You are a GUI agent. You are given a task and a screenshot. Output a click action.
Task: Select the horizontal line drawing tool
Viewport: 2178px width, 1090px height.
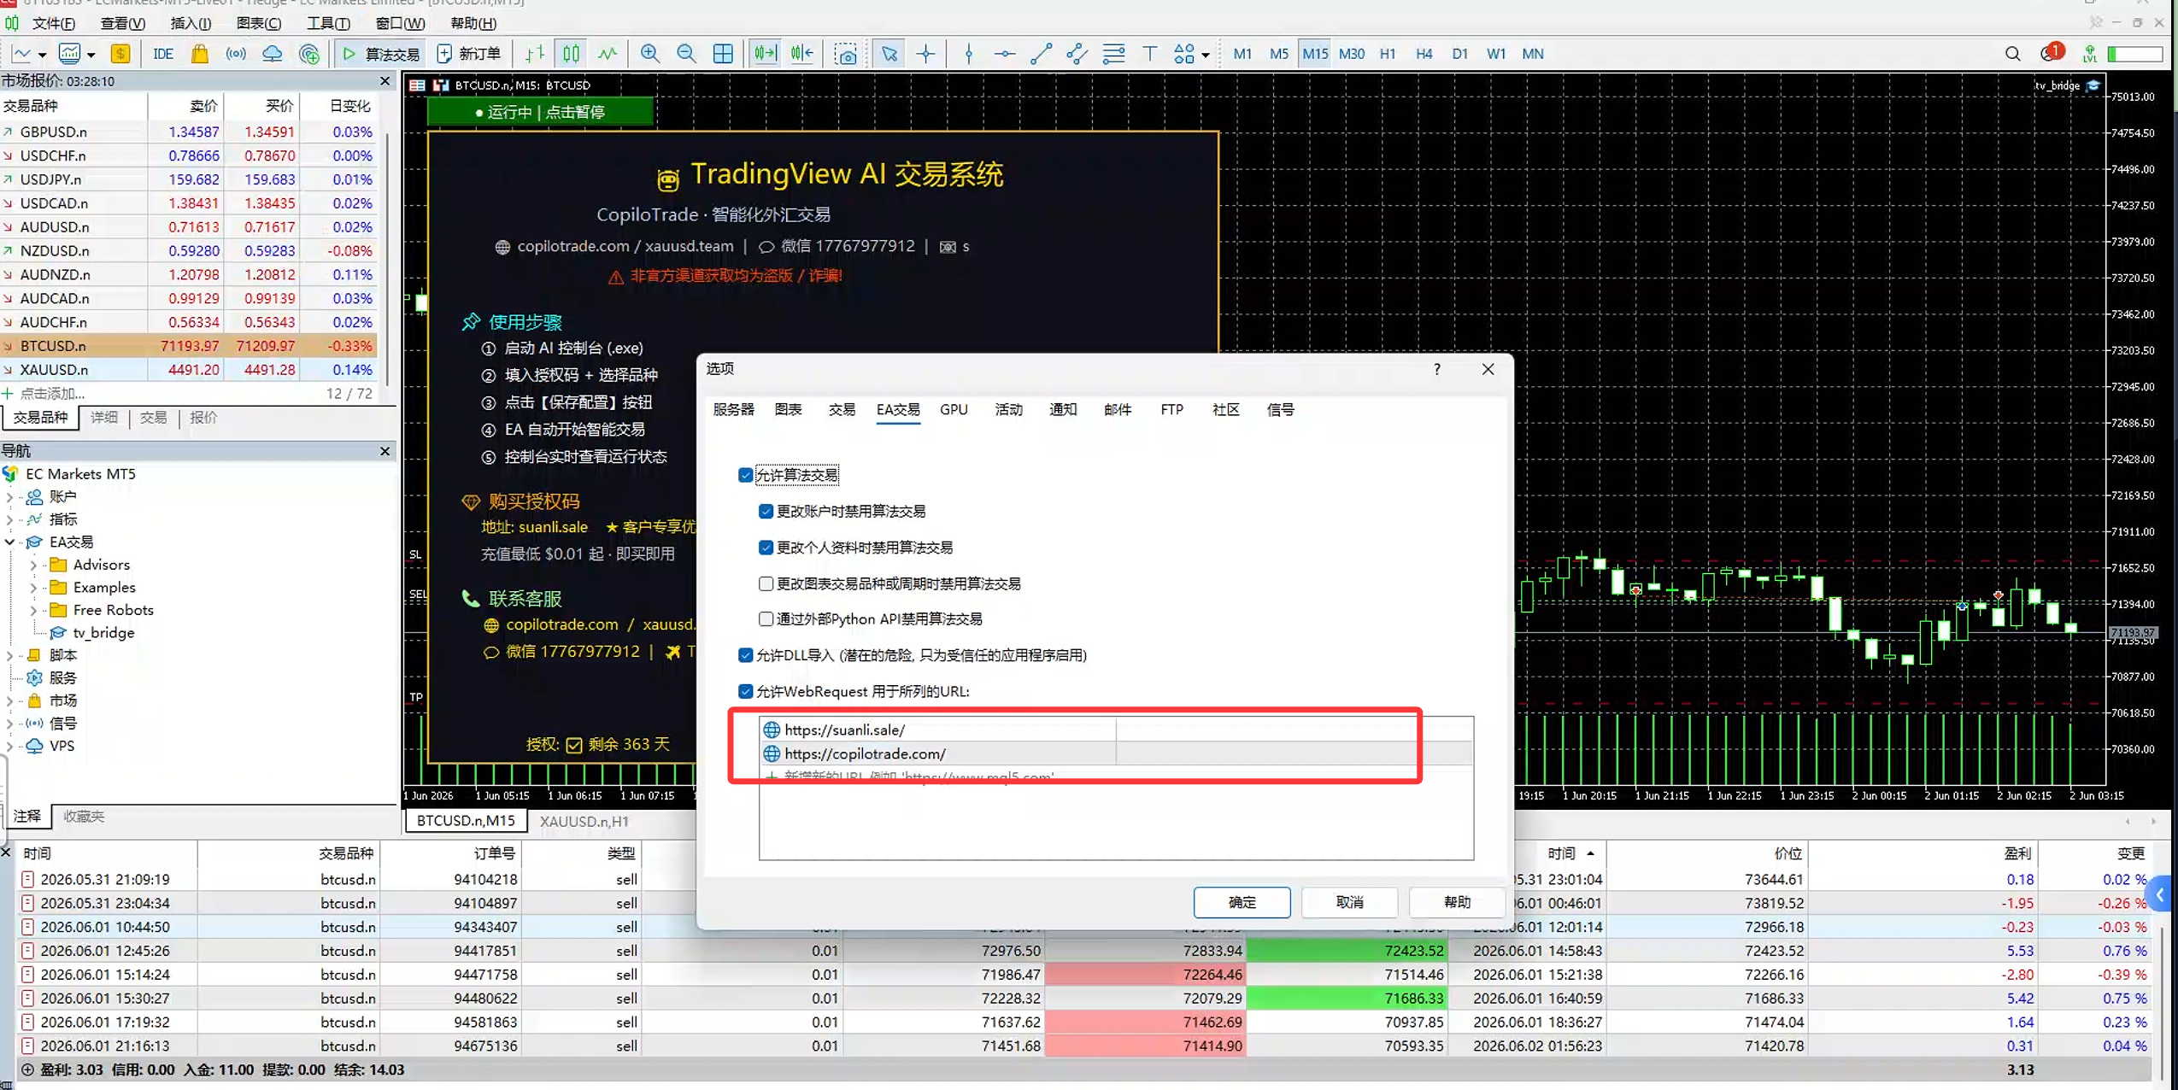pos(1005,54)
